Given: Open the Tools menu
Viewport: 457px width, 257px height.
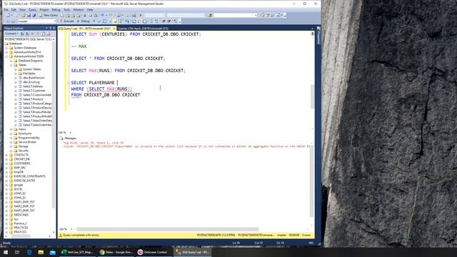Looking at the screenshot, I should pos(66,9).
